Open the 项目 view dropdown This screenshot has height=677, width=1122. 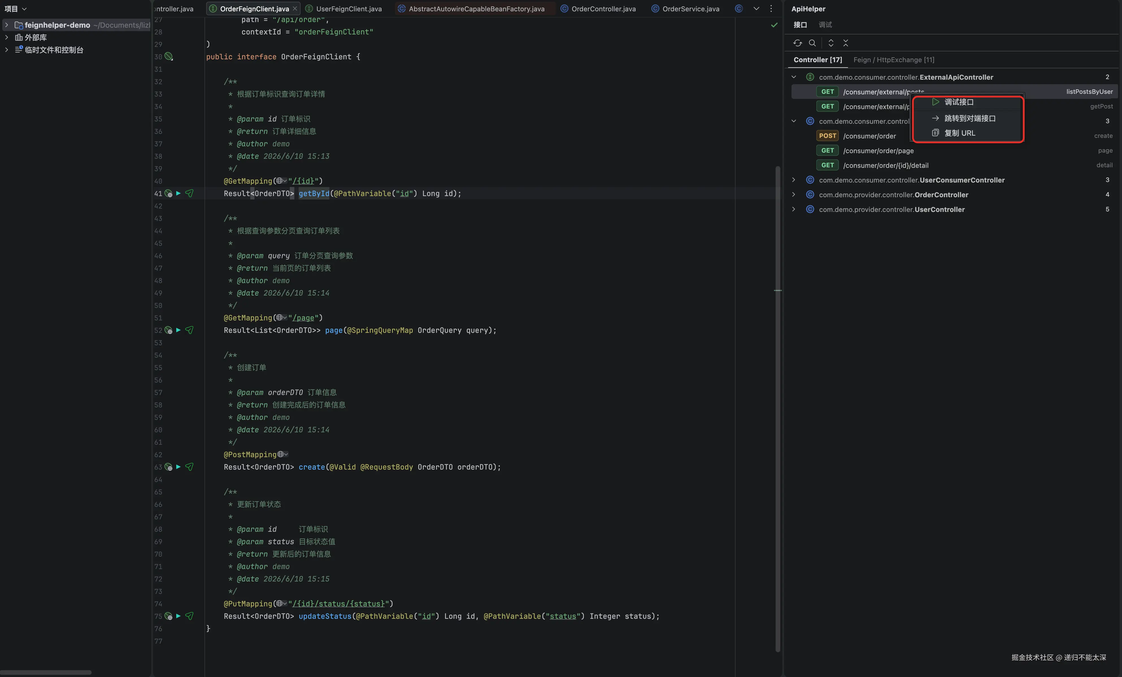pyautogui.click(x=16, y=9)
